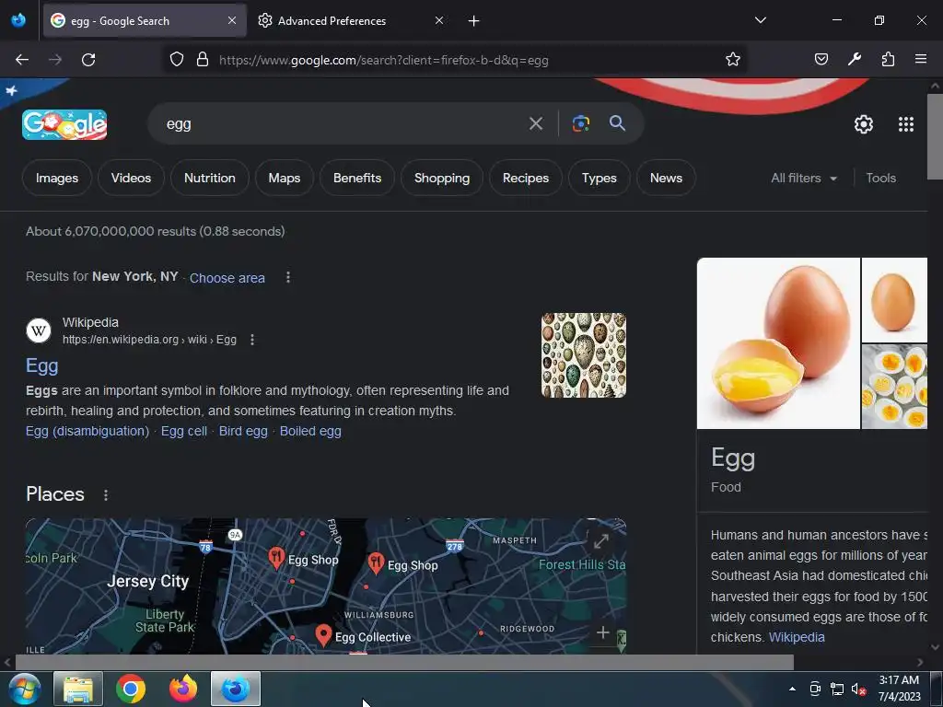Search by image with Google Lens

pos(580,124)
